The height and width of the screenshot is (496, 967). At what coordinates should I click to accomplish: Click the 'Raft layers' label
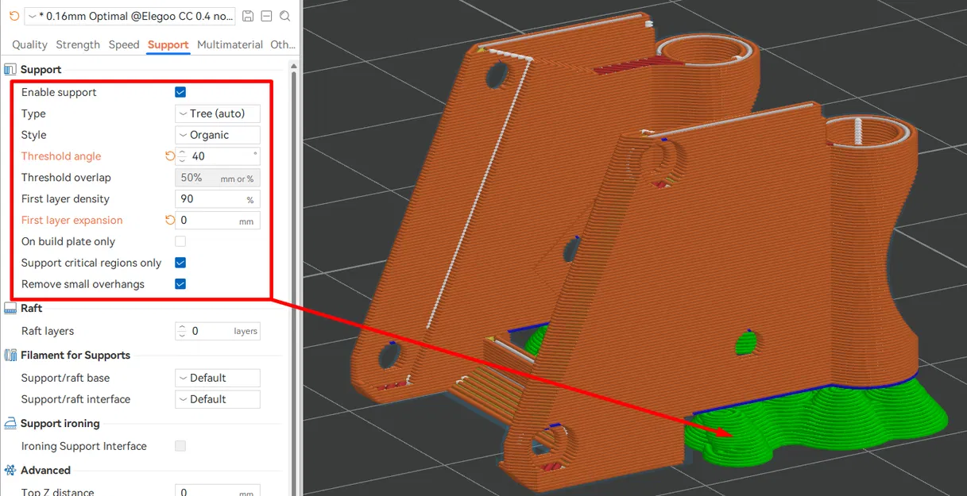(x=48, y=331)
